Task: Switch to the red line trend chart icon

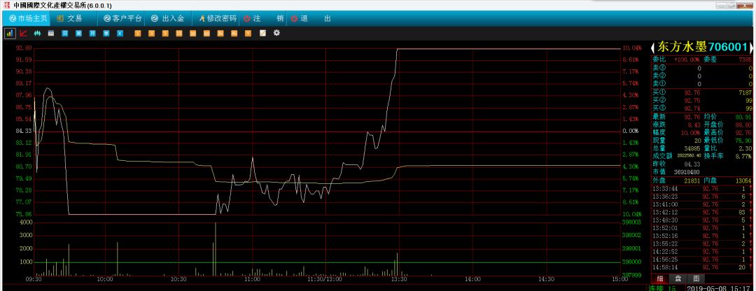Action: [x=23, y=34]
